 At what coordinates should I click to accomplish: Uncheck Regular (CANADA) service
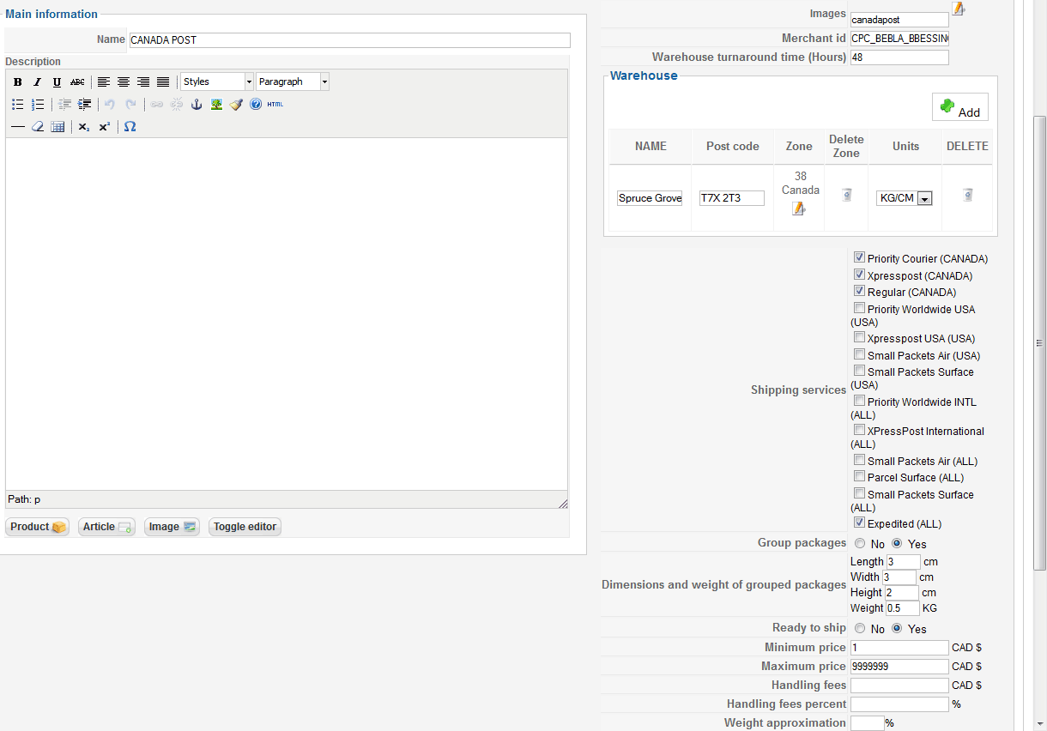(x=859, y=291)
